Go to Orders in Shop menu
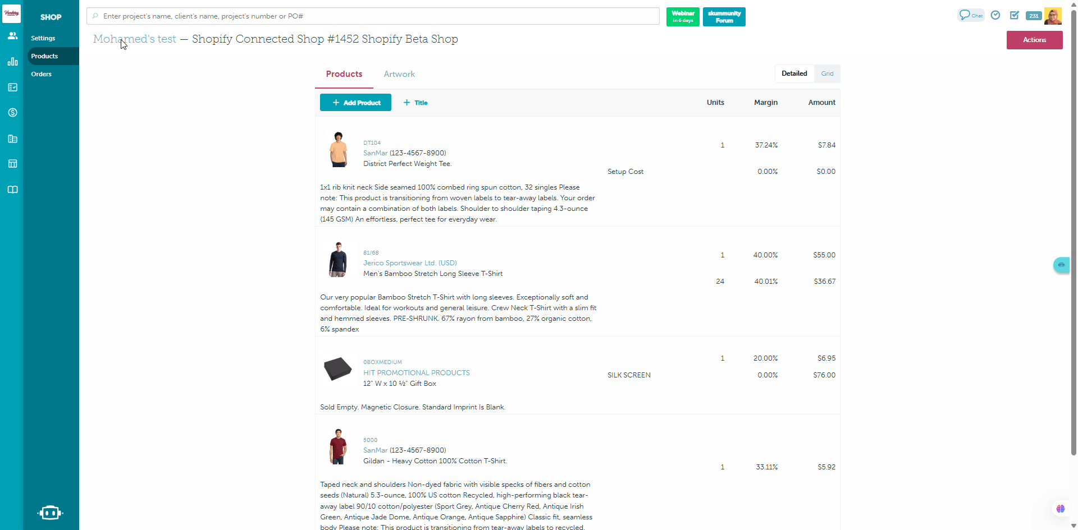 42,74
